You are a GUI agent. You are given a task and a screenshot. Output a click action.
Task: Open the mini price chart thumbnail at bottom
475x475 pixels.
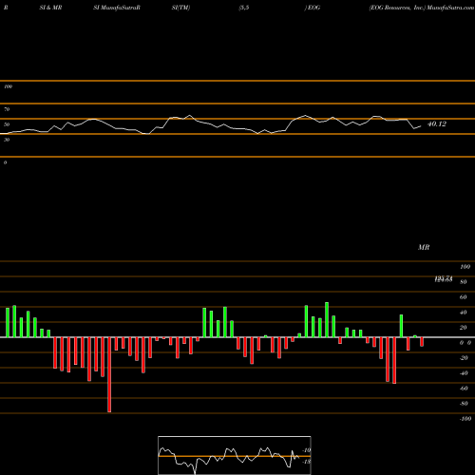[x=235, y=455]
